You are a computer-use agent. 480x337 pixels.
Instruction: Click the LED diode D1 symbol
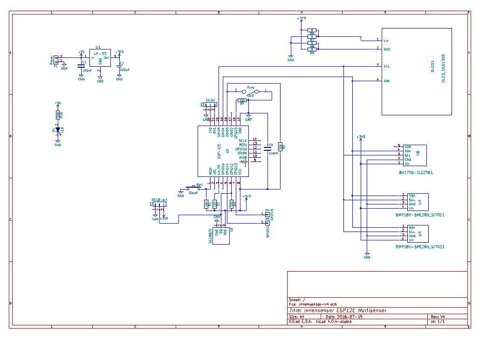(58, 130)
